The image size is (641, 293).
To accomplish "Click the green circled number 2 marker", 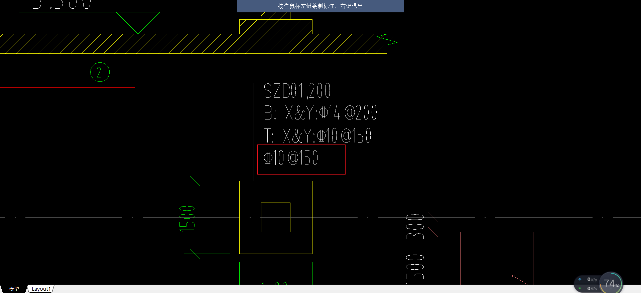I will click(x=100, y=72).
